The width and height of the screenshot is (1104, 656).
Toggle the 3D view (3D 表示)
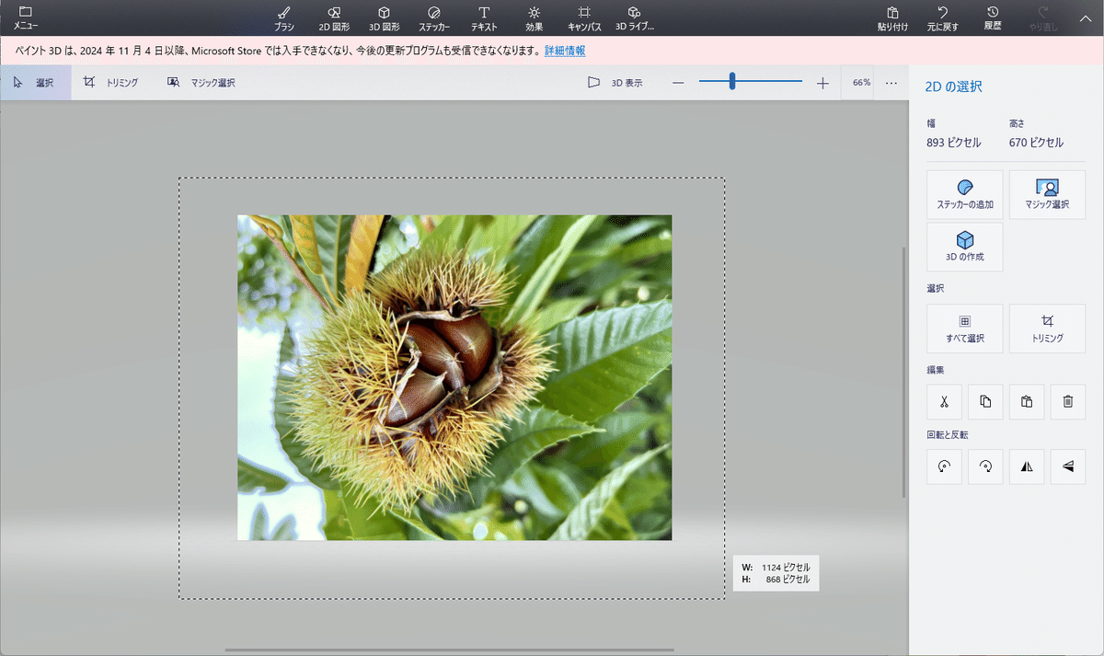click(615, 83)
